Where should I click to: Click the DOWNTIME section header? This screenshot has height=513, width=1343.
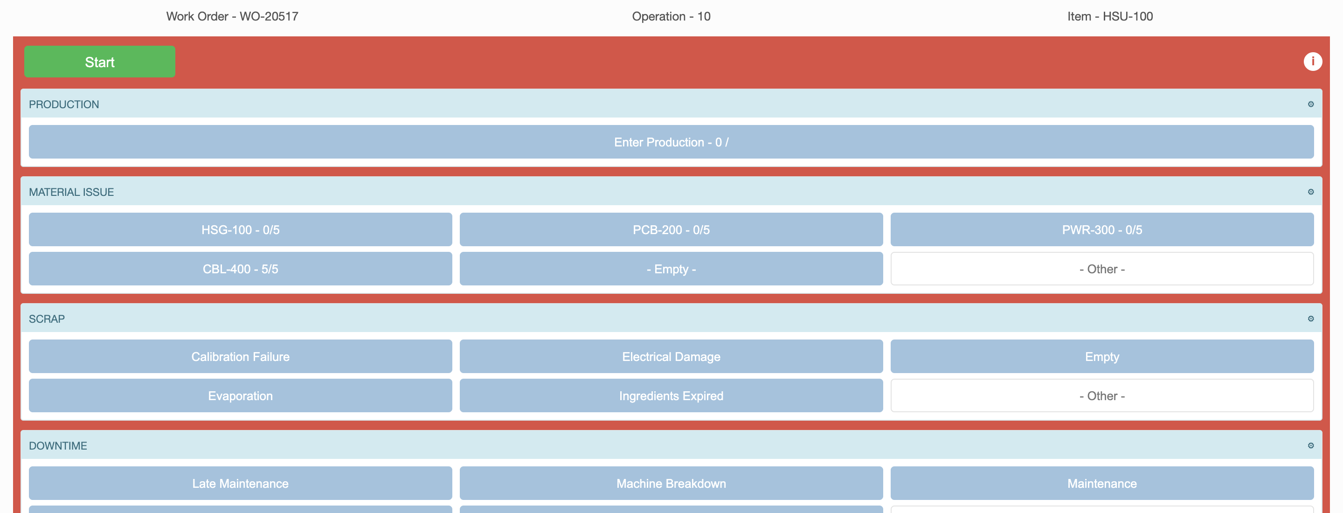point(671,445)
